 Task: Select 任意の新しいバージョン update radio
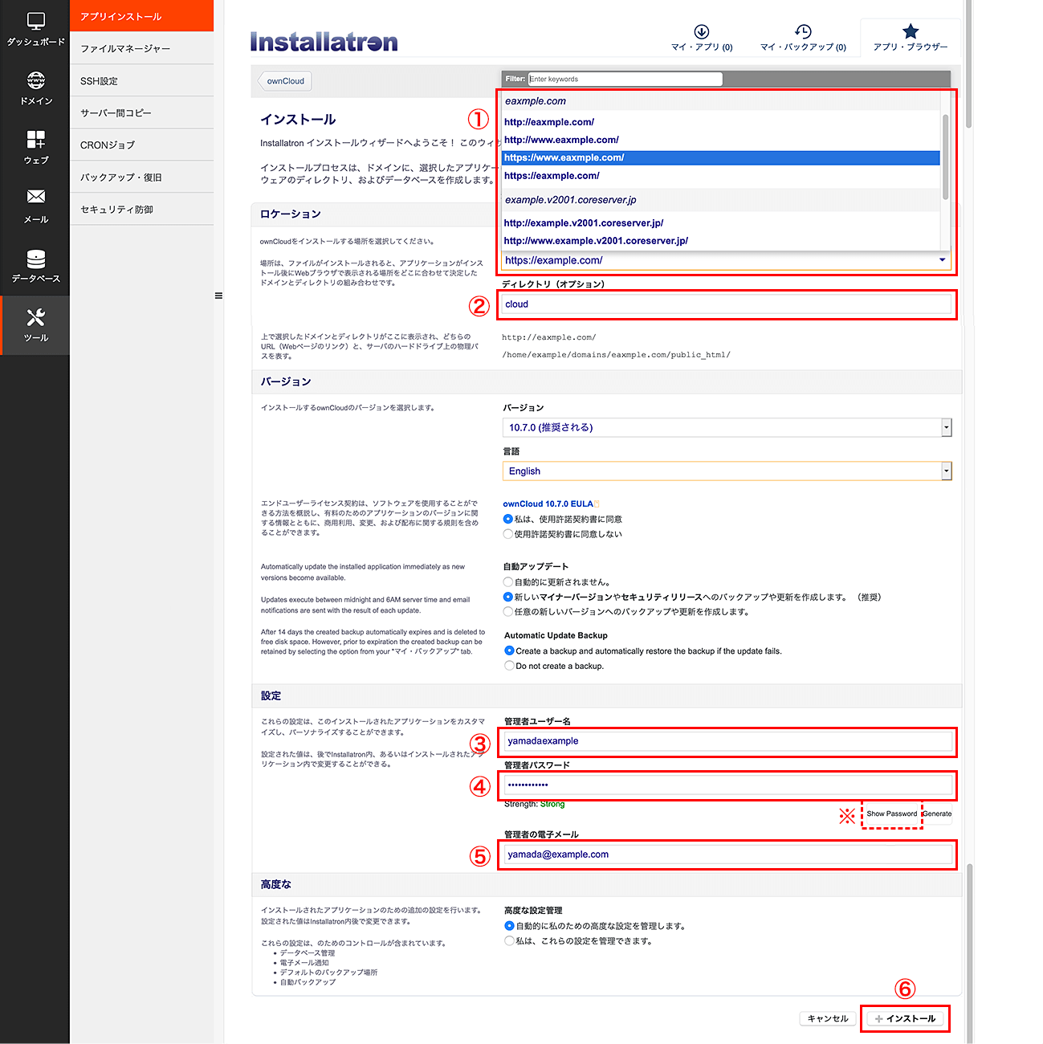click(x=507, y=612)
